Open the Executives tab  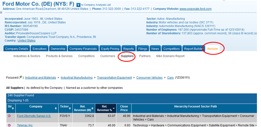click(x=39, y=49)
